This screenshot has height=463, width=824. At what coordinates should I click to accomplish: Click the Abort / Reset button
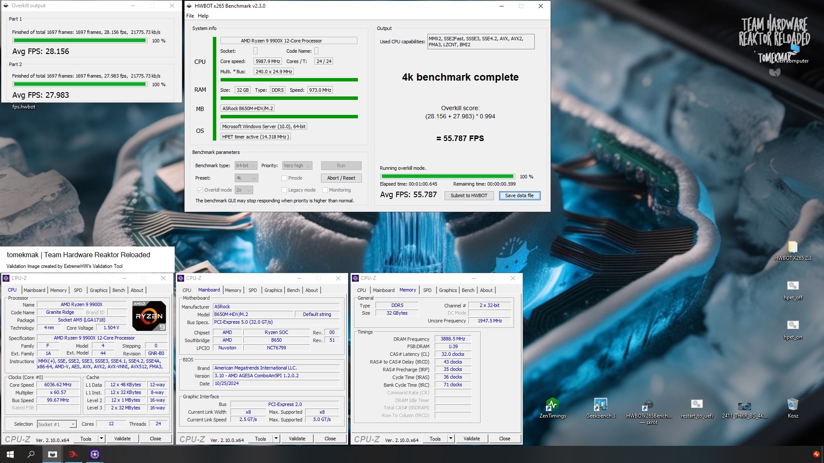pyautogui.click(x=341, y=178)
